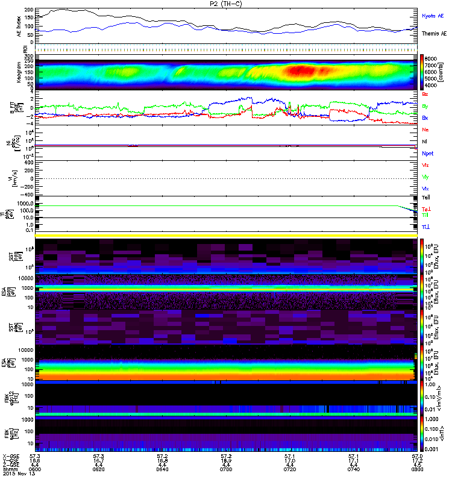452x482 pixels.
Task: Click the green Viy velocity legend label
Action: pyautogui.click(x=425, y=177)
